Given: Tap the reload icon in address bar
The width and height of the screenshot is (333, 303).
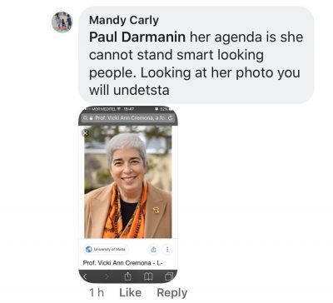Looking at the screenshot, I should [170, 118].
